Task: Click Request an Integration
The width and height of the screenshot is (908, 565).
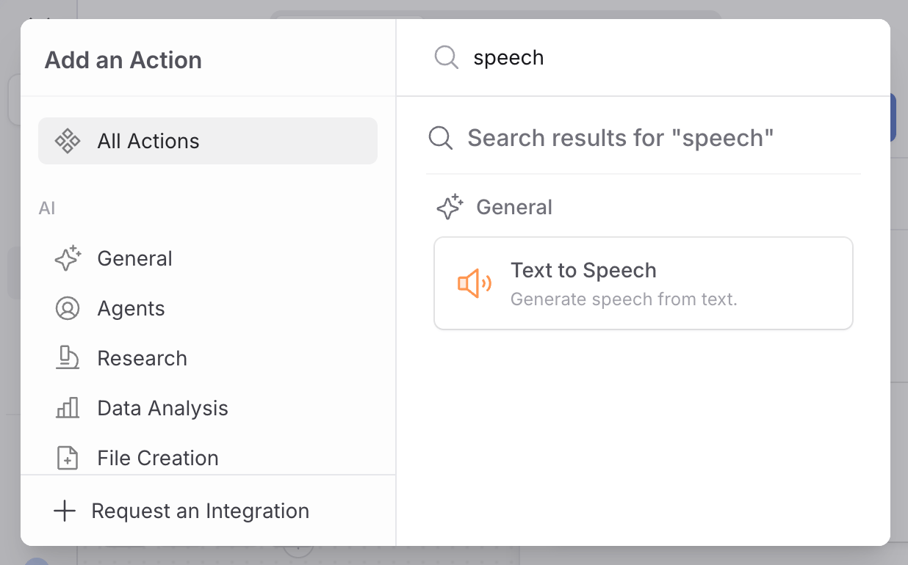Action: pyautogui.click(x=200, y=511)
